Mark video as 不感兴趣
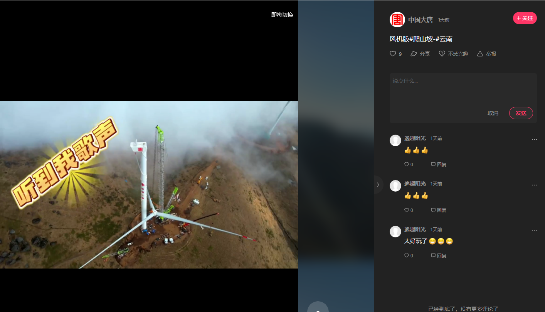The height and width of the screenshot is (312, 545). (x=442, y=54)
